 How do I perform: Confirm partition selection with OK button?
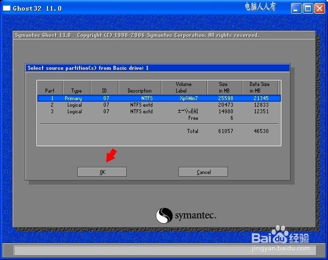coord(102,172)
